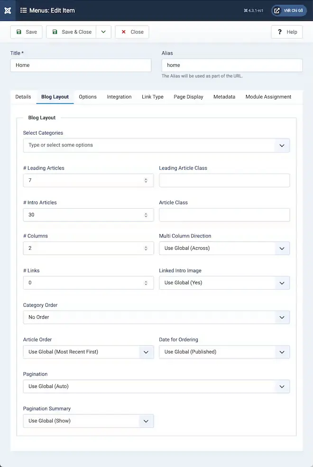Click the # Leading Articles stepper arrows

146,181
